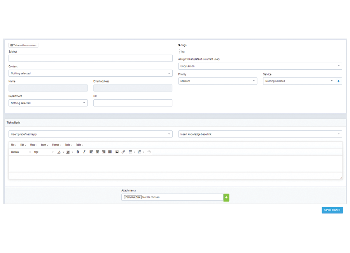Apply numbered list formatting
This screenshot has width=350, height=253.
tap(139, 152)
